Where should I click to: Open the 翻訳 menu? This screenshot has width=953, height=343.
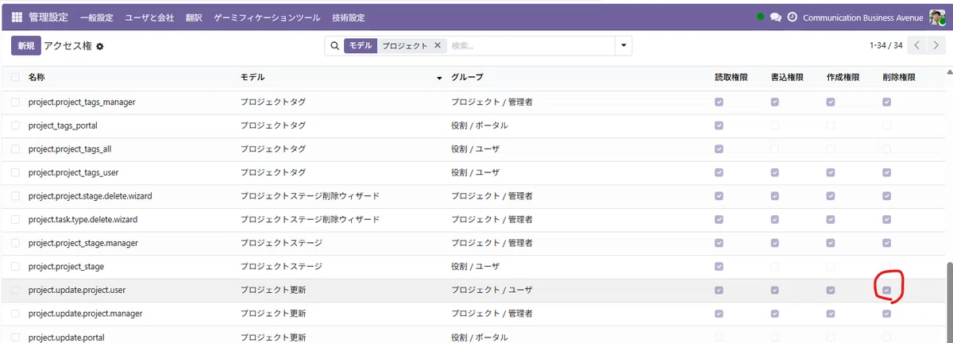click(x=193, y=17)
